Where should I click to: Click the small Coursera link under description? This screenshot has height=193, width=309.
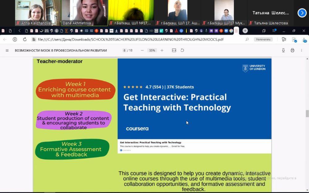coord(125,150)
